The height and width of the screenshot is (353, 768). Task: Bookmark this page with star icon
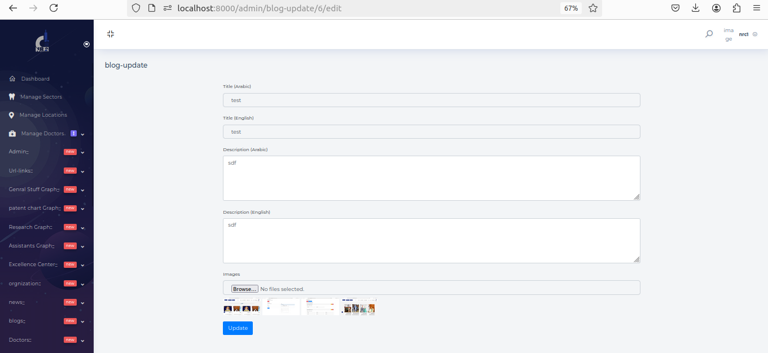[593, 8]
